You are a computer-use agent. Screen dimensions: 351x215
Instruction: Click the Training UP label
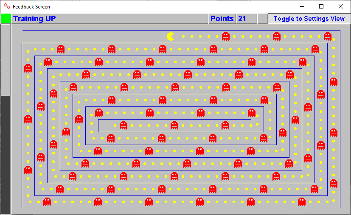(x=34, y=19)
